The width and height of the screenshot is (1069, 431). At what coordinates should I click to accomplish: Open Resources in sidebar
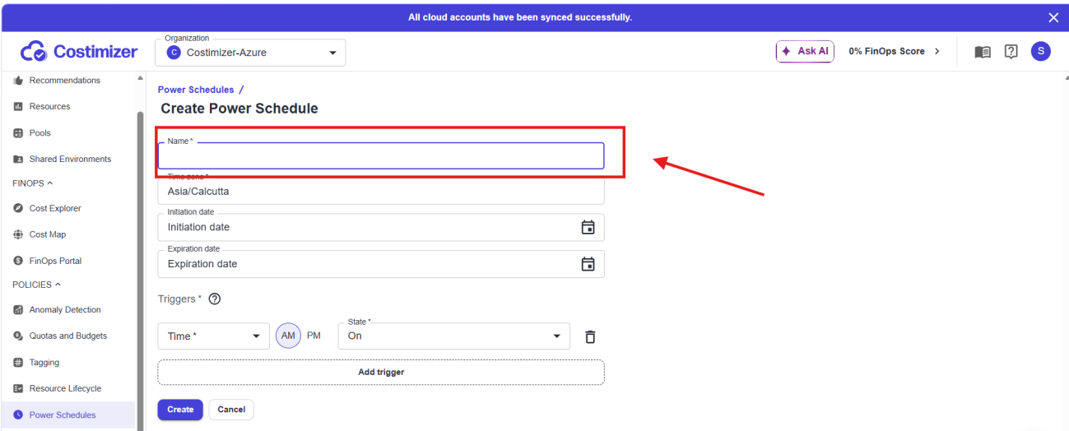coord(50,107)
